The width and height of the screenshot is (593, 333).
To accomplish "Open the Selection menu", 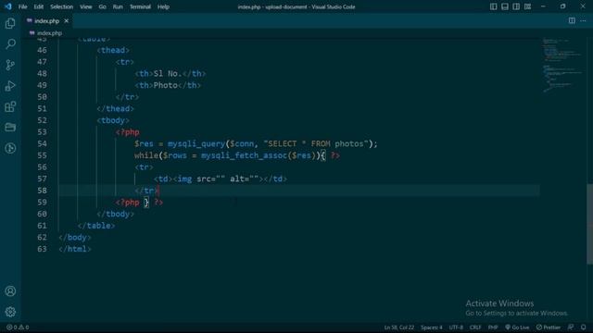I will tap(62, 6).
